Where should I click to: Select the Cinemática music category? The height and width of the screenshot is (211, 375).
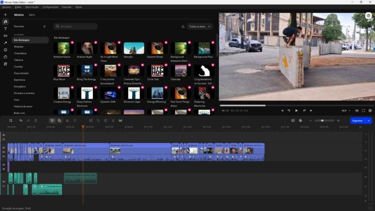point(20,53)
